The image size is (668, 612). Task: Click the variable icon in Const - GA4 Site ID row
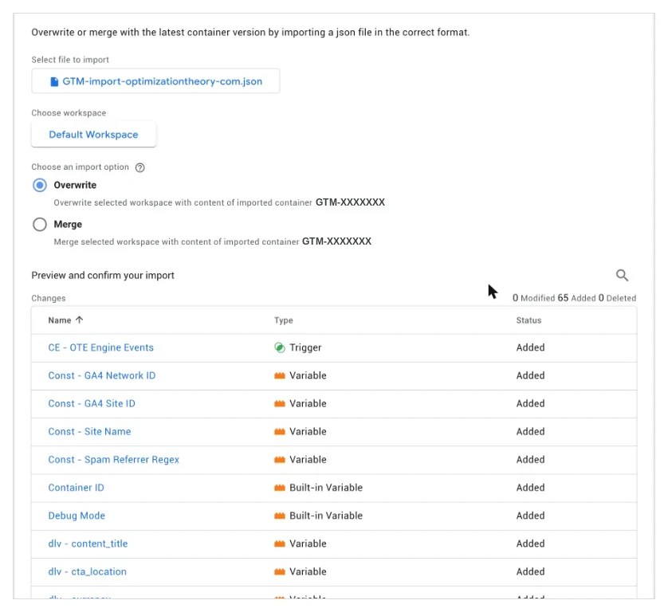coord(280,404)
